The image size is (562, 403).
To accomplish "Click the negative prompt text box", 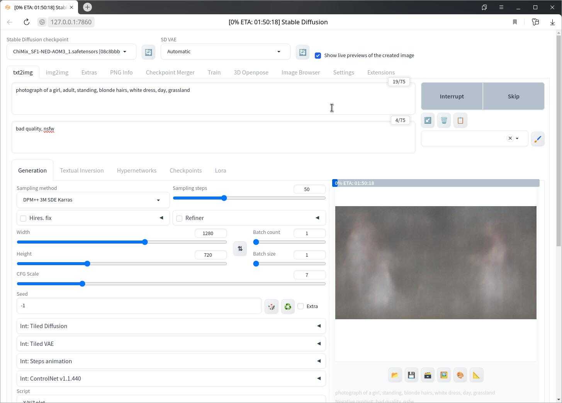I will click(x=213, y=137).
